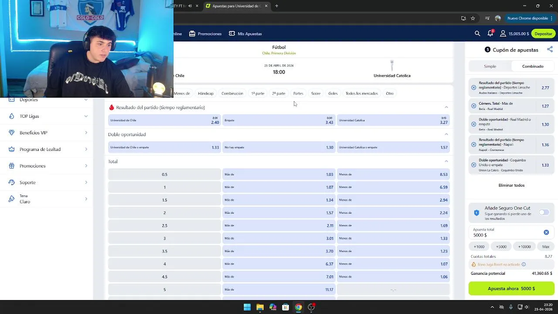Bet on Universidad de Chile at 2.40

(165, 120)
